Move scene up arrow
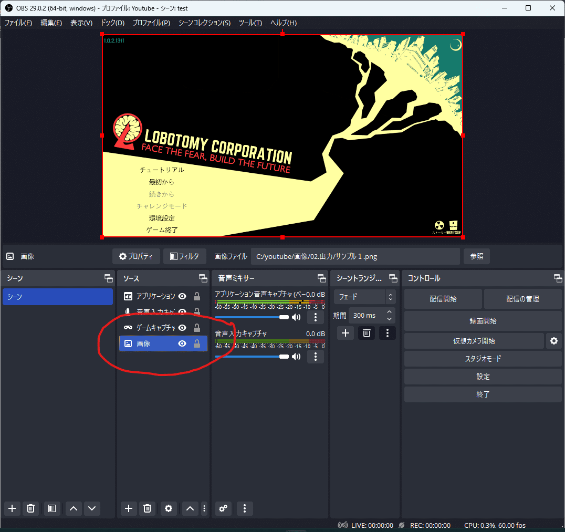565x532 pixels. pyautogui.click(x=74, y=508)
